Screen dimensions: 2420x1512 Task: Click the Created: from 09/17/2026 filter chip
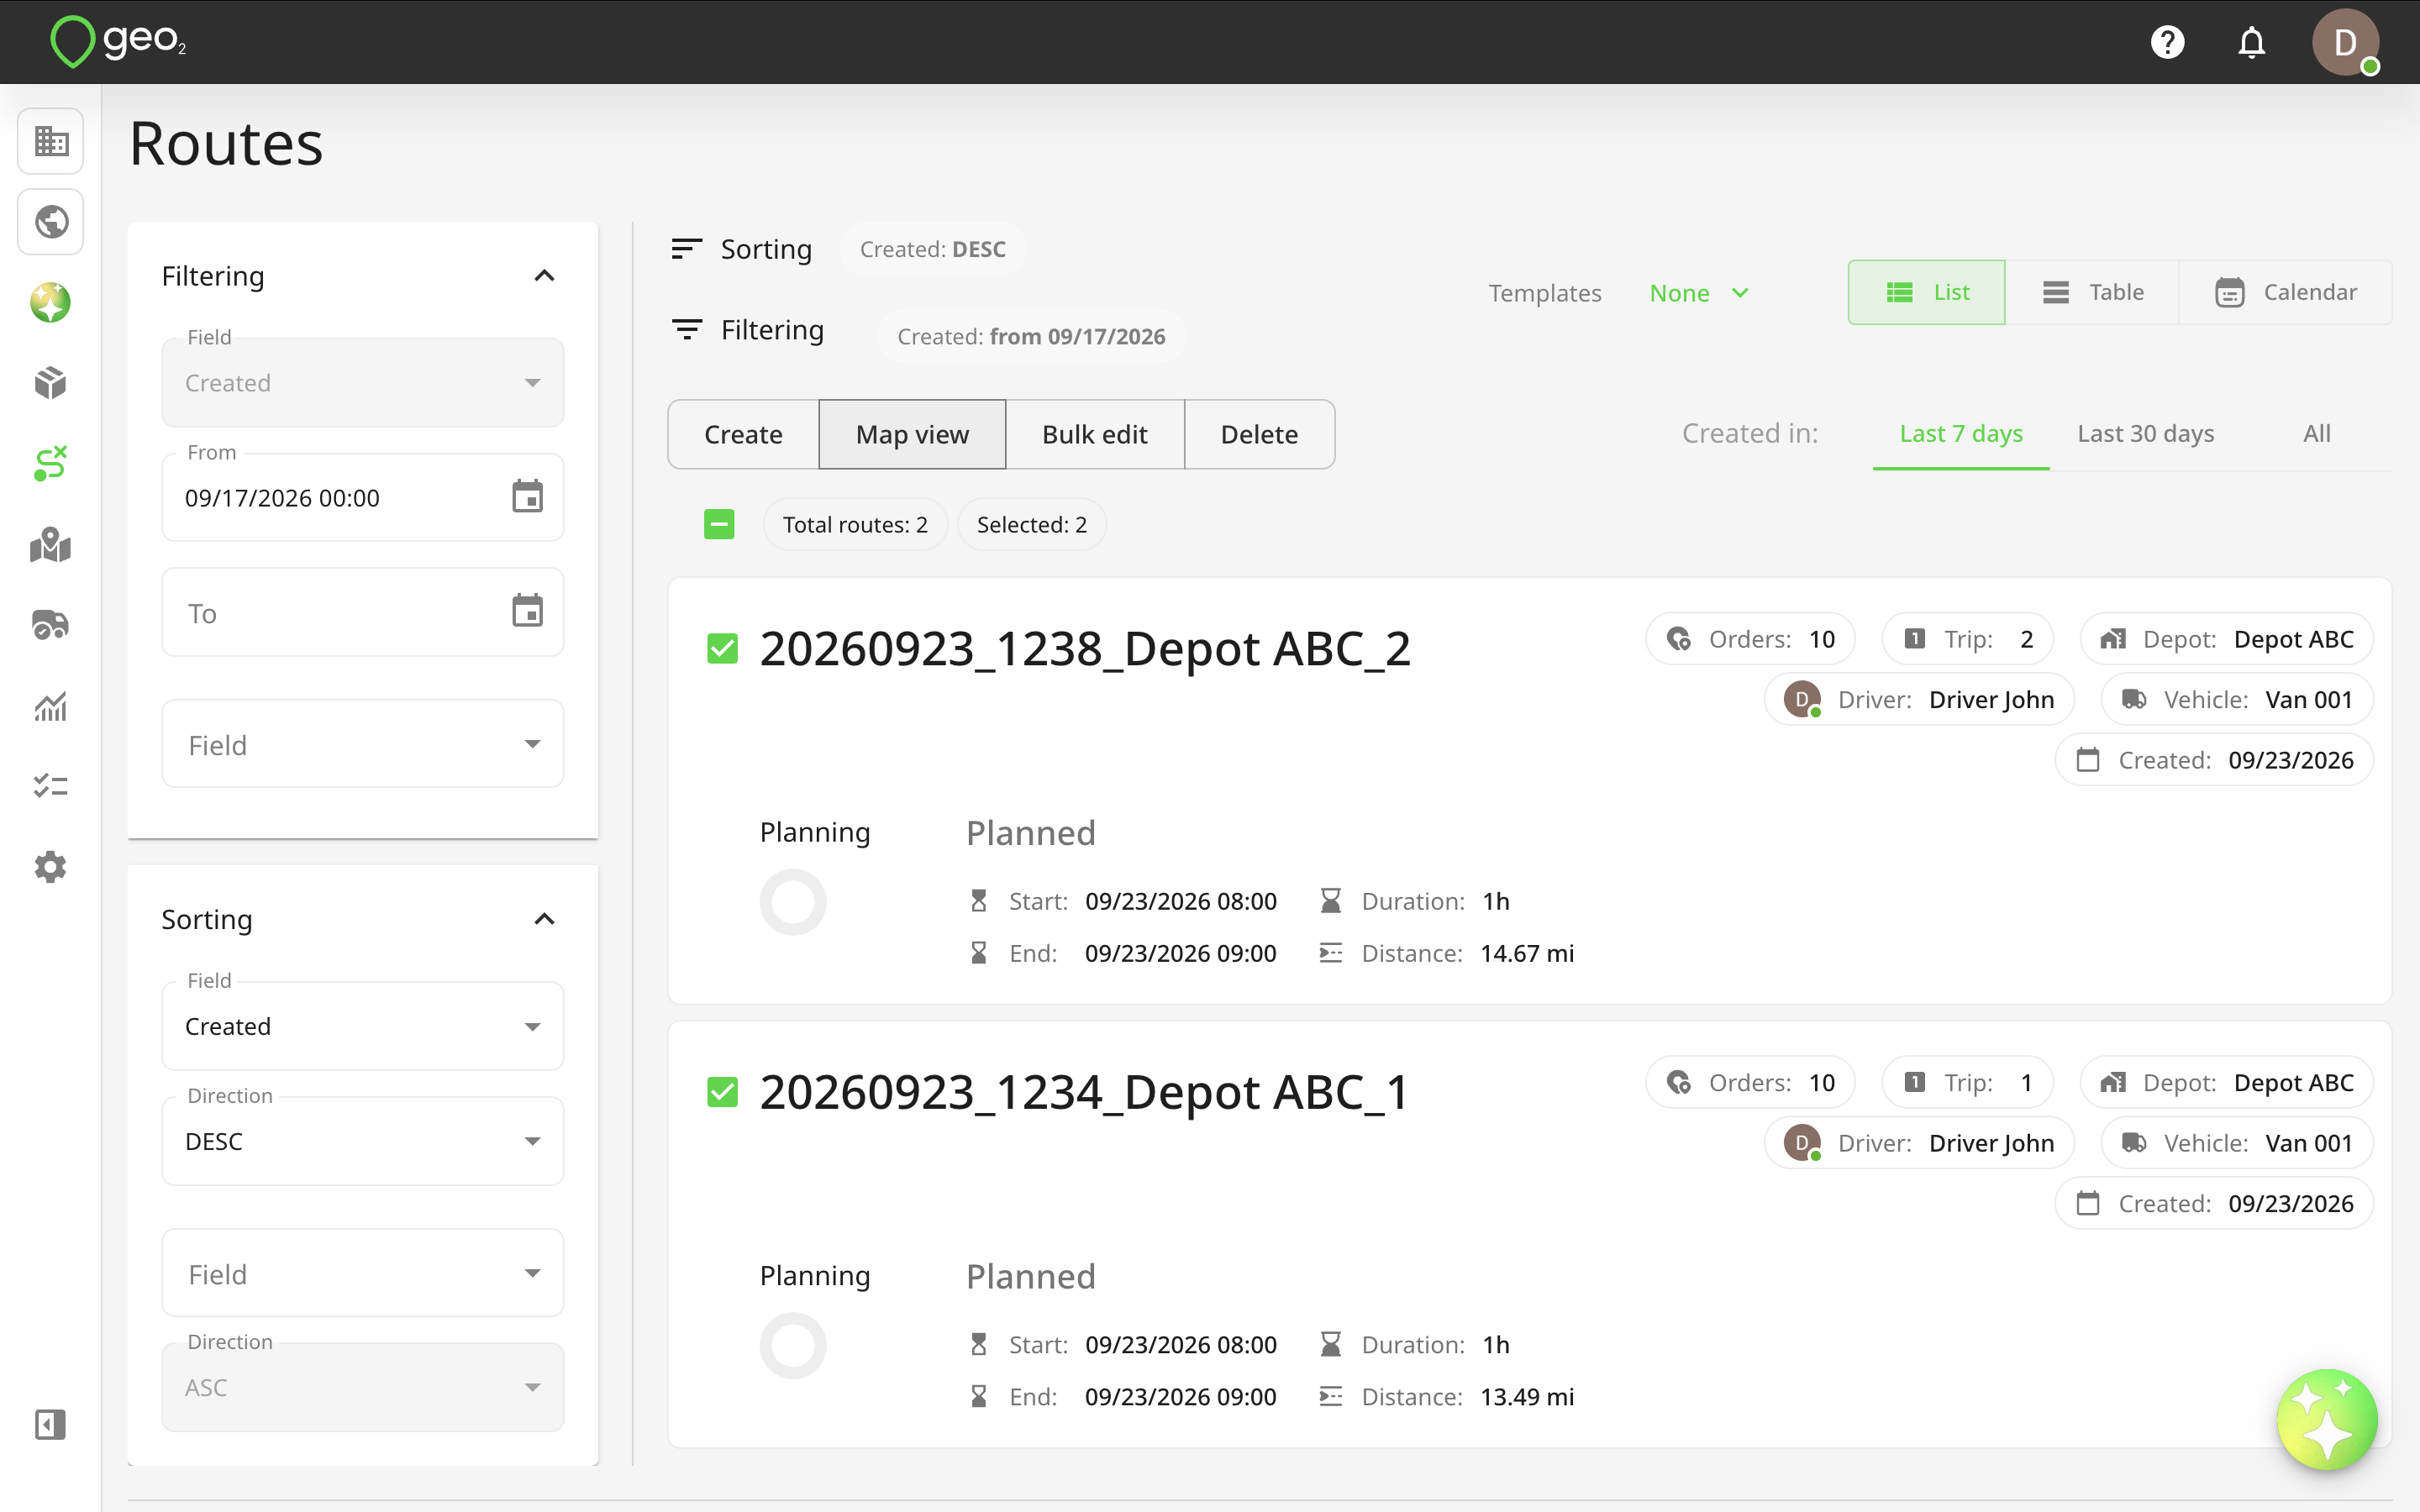[1031, 336]
